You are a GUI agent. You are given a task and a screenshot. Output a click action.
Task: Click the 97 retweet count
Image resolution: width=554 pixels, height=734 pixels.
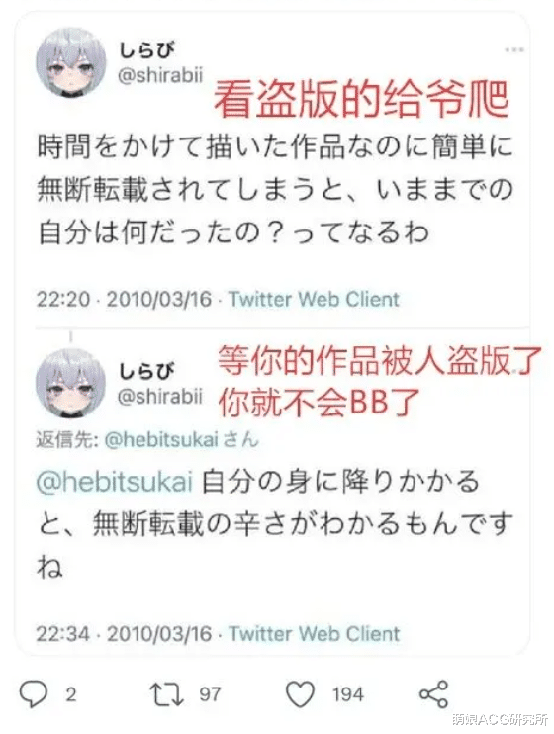(x=210, y=693)
